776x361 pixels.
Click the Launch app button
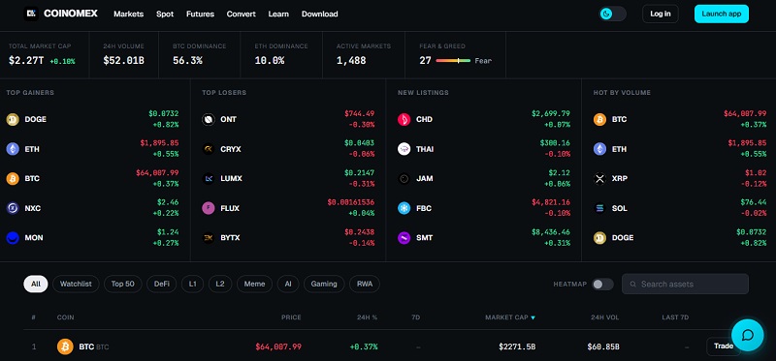[x=721, y=14]
